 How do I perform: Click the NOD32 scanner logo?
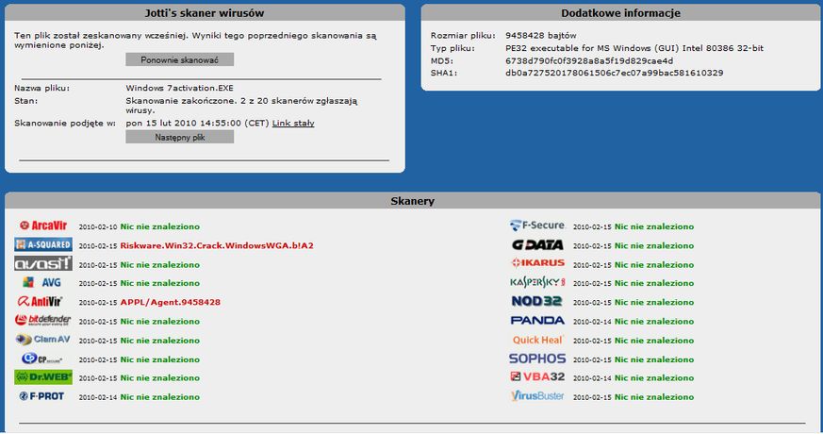click(x=537, y=302)
